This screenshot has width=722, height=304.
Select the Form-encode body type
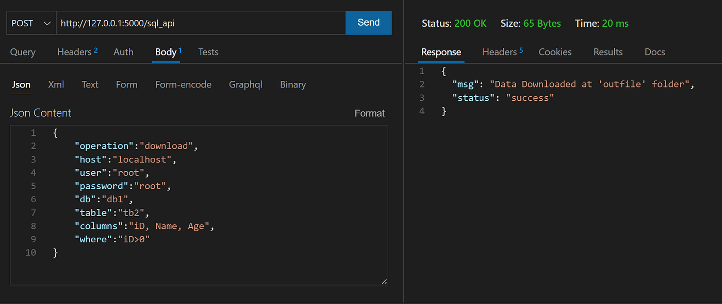tap(183, 84)
